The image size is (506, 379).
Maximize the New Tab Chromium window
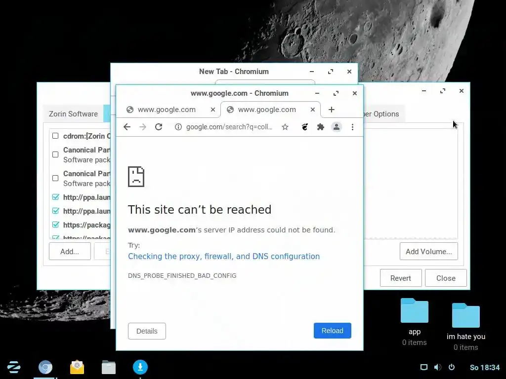tap(331, 72)
